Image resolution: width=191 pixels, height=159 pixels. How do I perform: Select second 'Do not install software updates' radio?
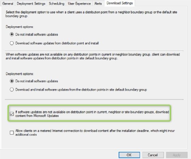tap(12, 81)
